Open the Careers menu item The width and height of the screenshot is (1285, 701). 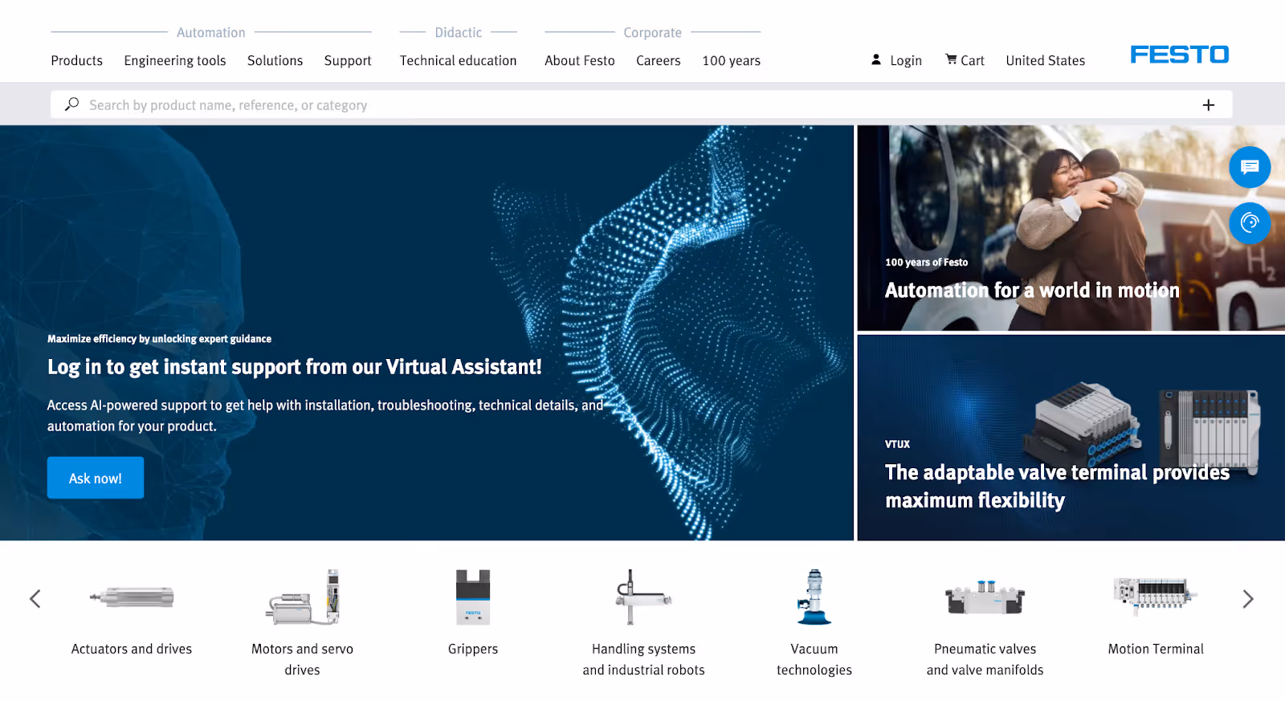point(659,61)
